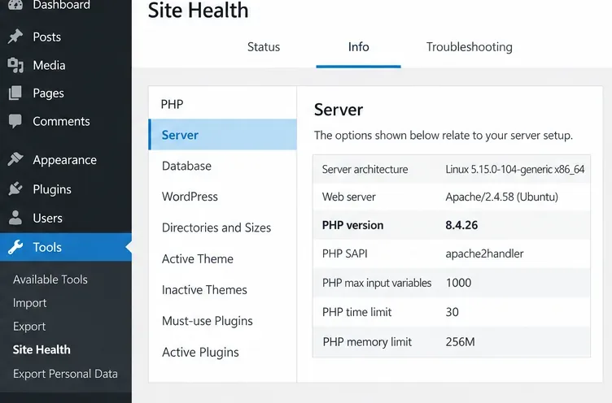Screen dimensions: 612x403
Task: Select the Tools menu label
Action: [x=47, y=247]
